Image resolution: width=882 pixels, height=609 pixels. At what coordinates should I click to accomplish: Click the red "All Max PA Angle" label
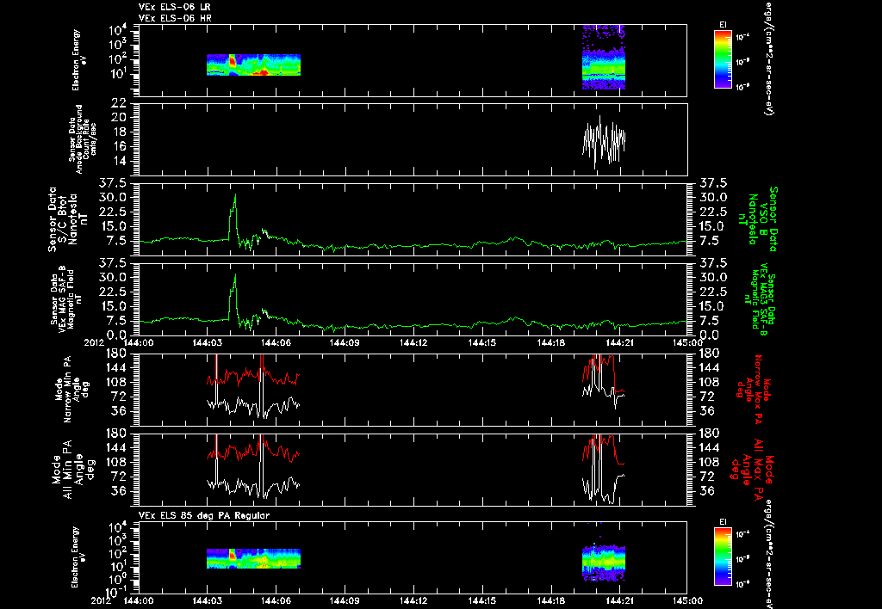(x=751, y=469)
